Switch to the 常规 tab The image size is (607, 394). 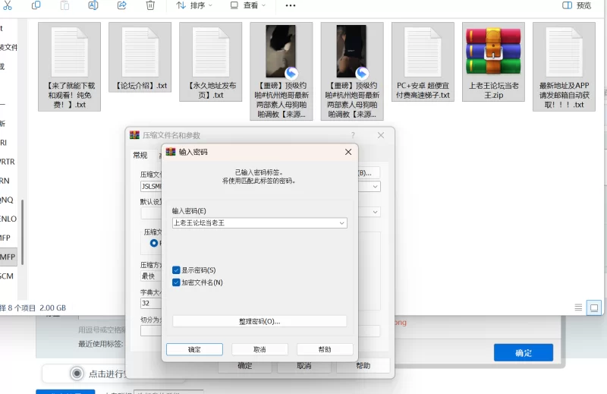pos(140,155)
